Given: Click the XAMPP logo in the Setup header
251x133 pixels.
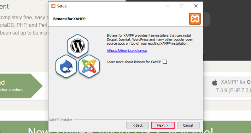Looking at the screenshot, I should (x=195, y=19).
